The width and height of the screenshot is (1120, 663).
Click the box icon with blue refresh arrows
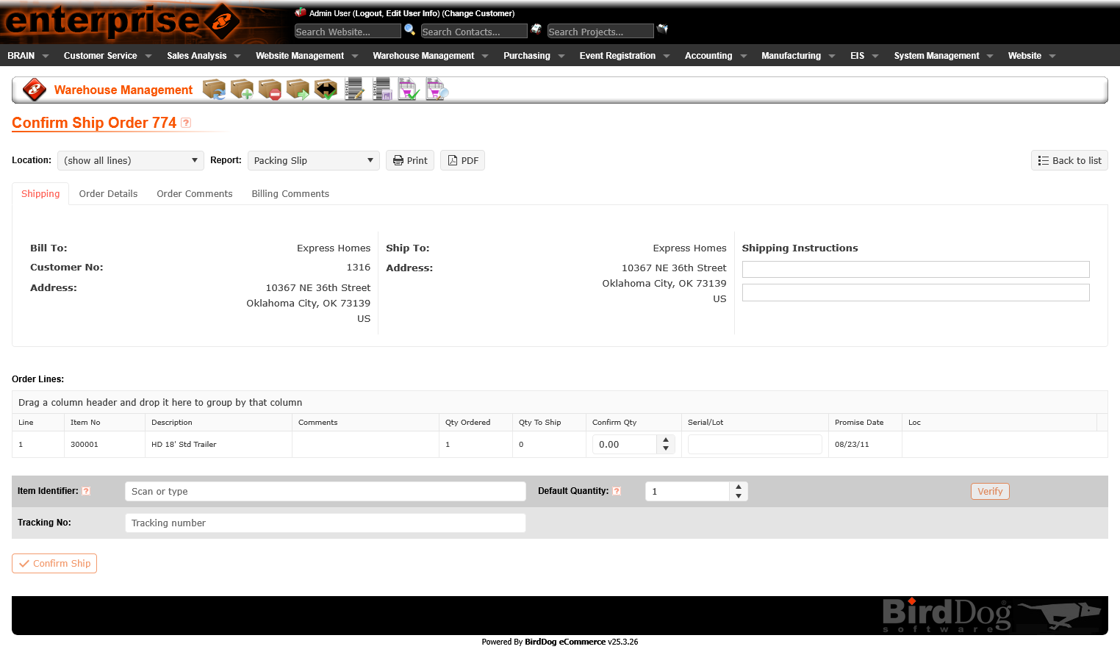(214, 90)
